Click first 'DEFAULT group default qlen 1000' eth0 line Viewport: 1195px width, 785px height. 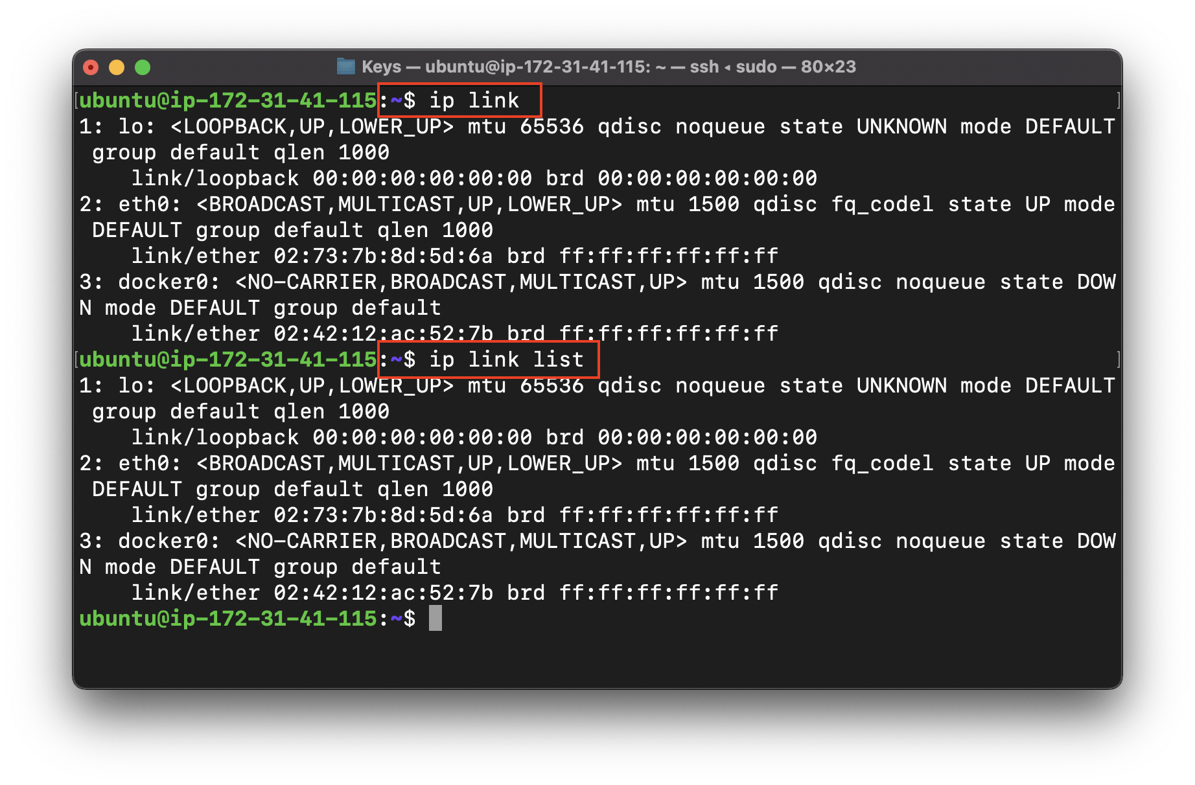point(293,230)
